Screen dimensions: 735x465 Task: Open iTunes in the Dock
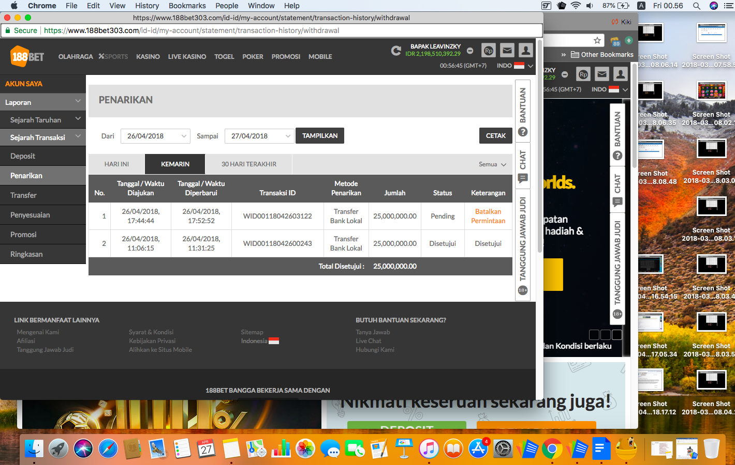click(429, 448)
